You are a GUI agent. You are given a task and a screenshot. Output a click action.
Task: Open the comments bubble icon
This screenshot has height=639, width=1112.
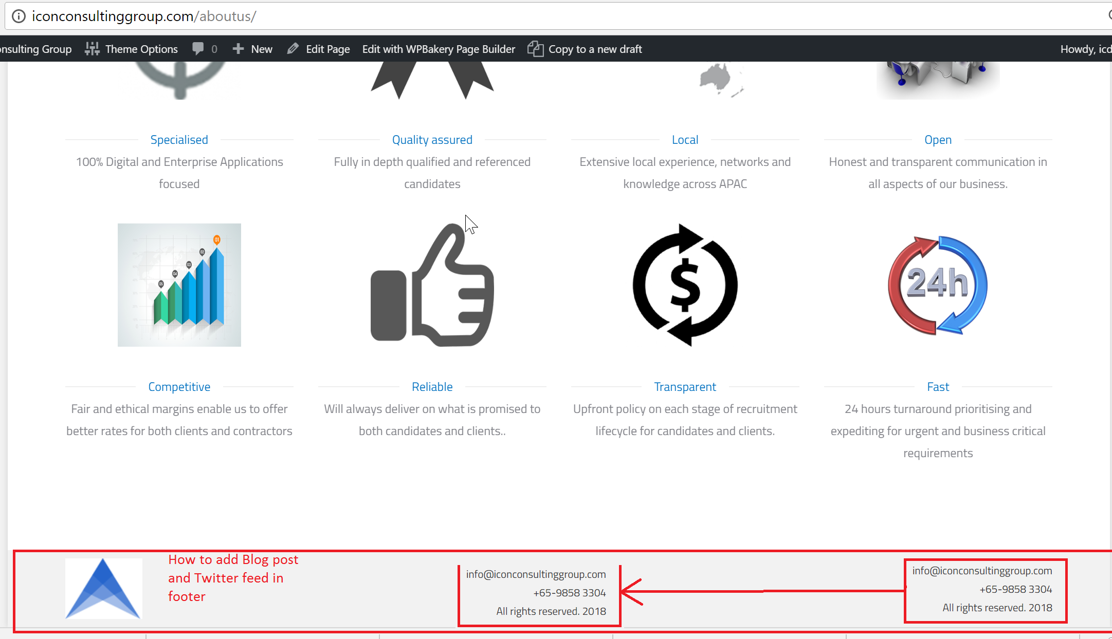[x=198, y=49]
